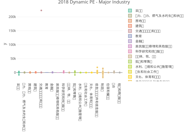The image size is (188, 134).
Task: Click the outlier point near 200k
Action: (x=41, y=10)
